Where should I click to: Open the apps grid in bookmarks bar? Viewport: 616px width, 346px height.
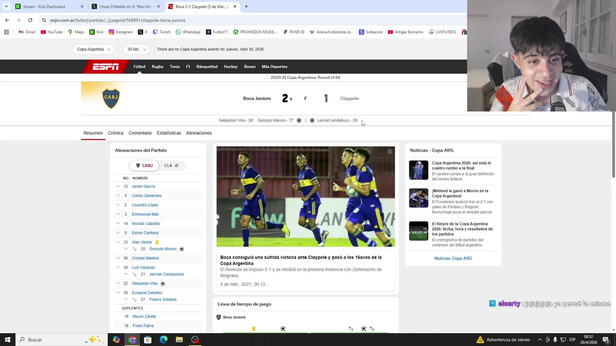pyautogui.click(x=6, y=32)
